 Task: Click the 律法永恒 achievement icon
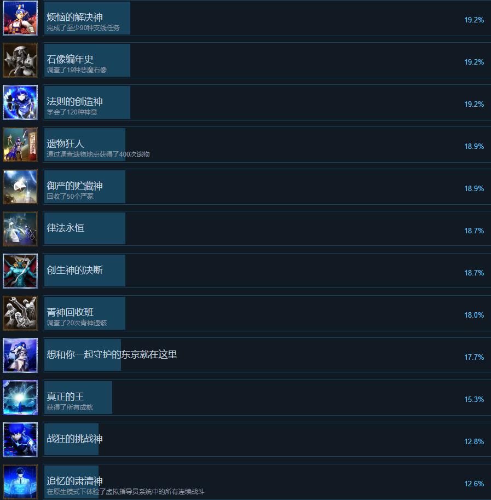20,229
